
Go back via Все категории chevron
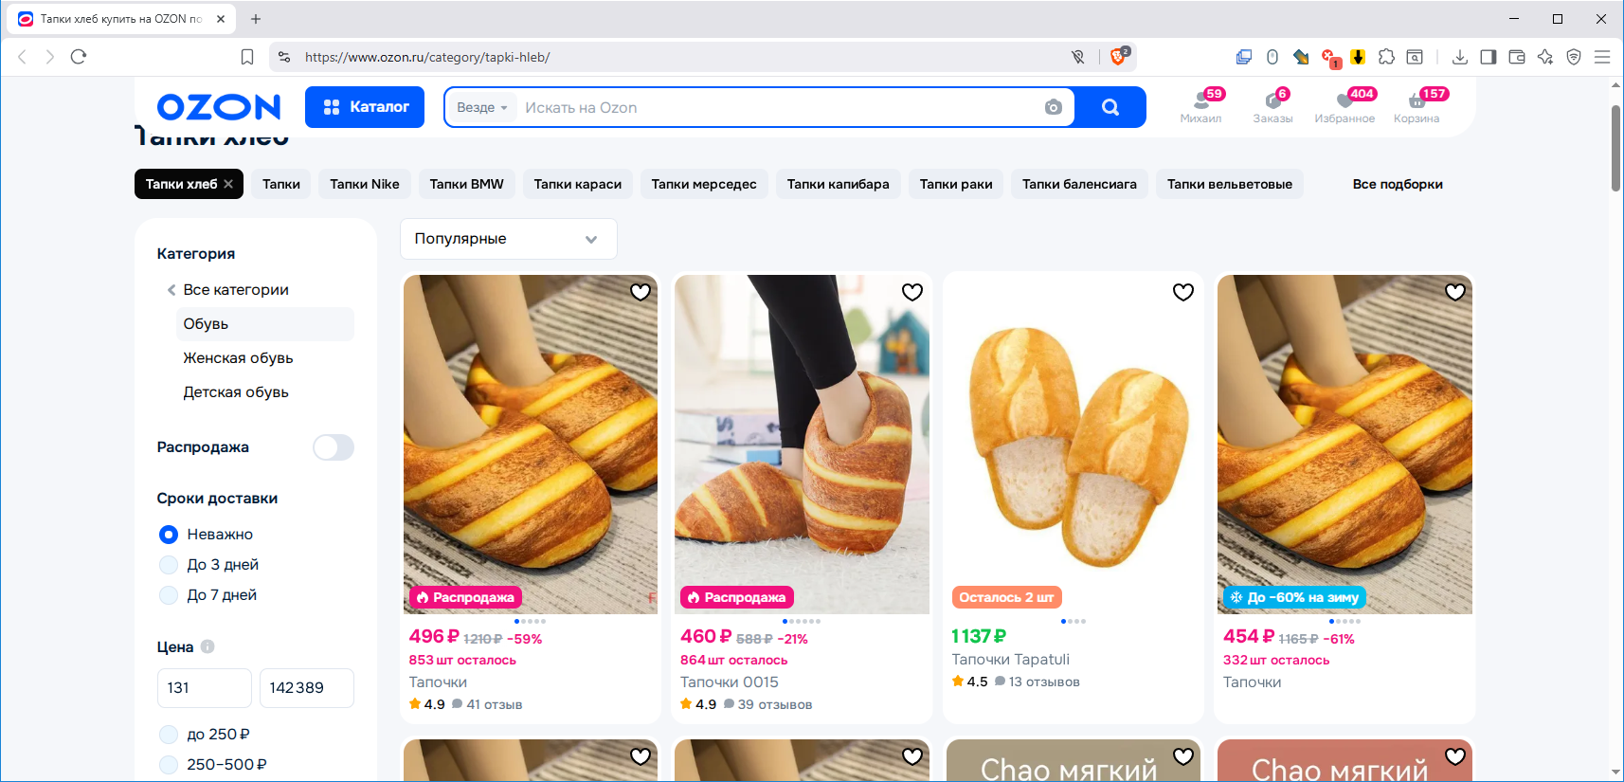171,290
